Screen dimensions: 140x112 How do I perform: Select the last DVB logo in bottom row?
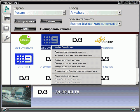105,78
